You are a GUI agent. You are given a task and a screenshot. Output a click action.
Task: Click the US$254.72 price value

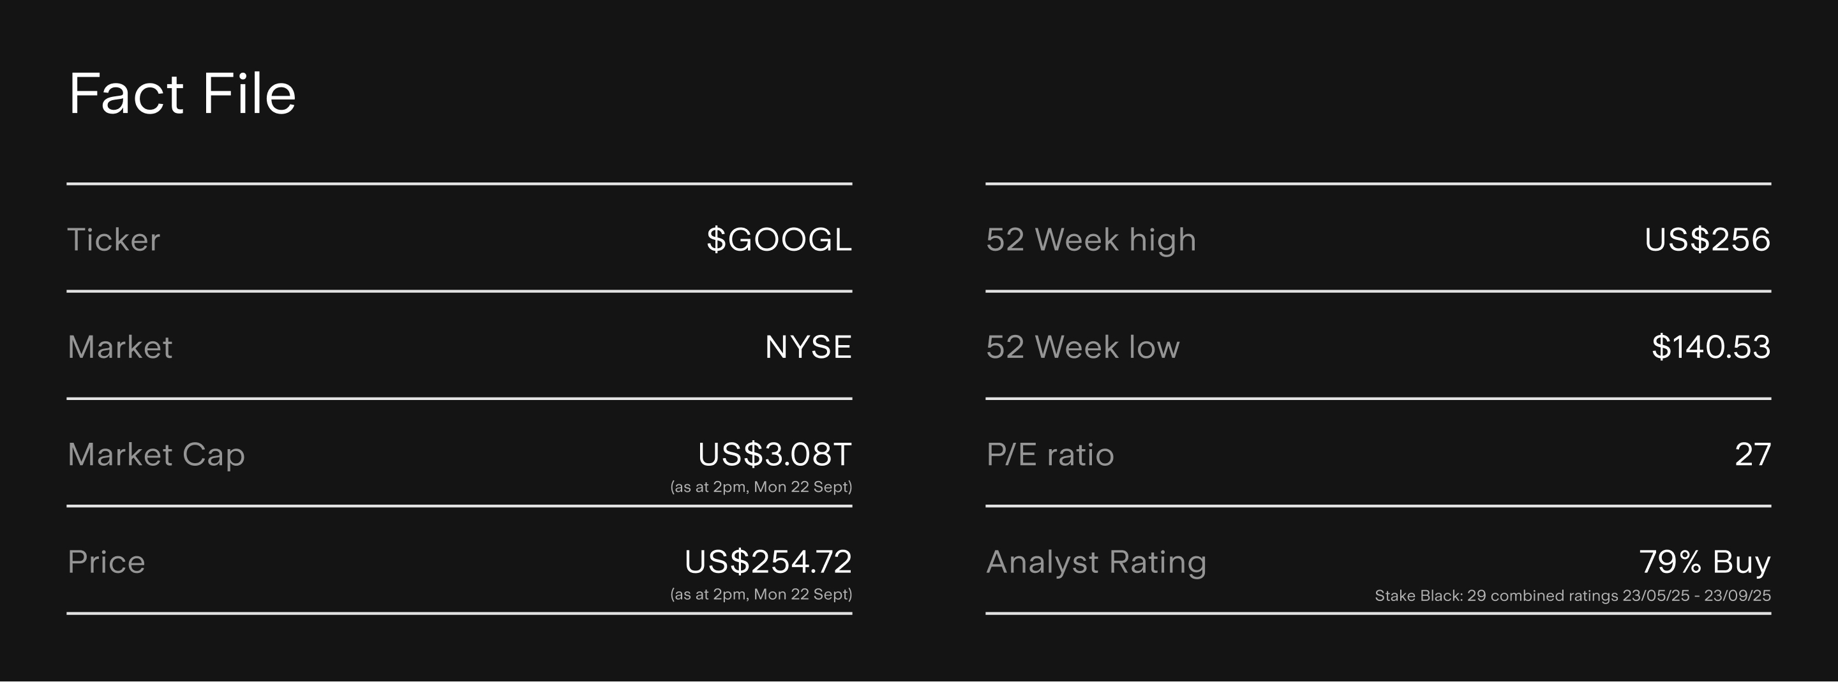(768, 562)
